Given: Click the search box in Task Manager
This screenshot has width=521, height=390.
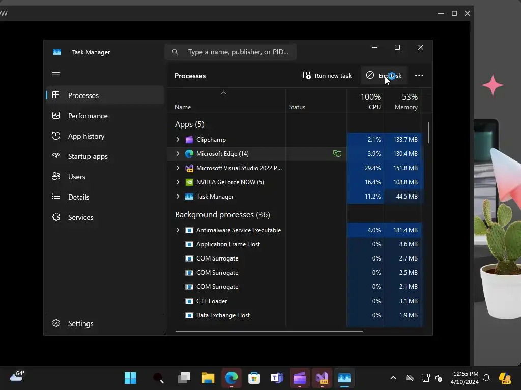Looking at the screenshot, I should (x=230, y=52).
